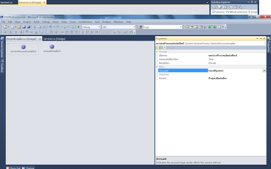This screenshot has height=169, width=271.
Task: Open the Analyze menu
Action: [106, 22]
